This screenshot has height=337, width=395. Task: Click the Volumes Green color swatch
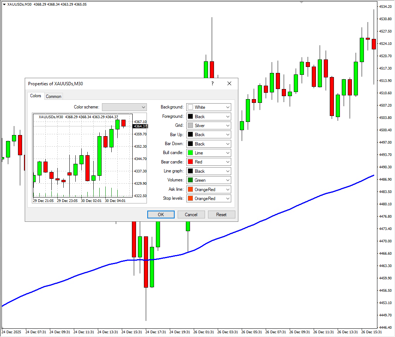pos(190,180)
